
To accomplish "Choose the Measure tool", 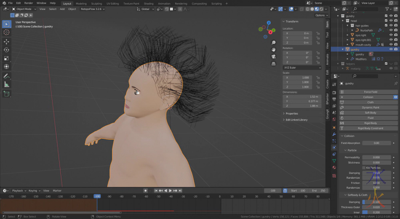I will pyautogui.click(x=7, y=85).
